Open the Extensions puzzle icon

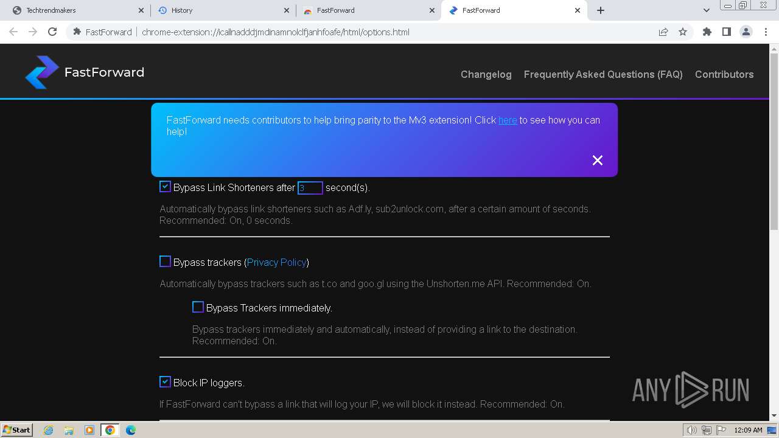click(707, 32)
